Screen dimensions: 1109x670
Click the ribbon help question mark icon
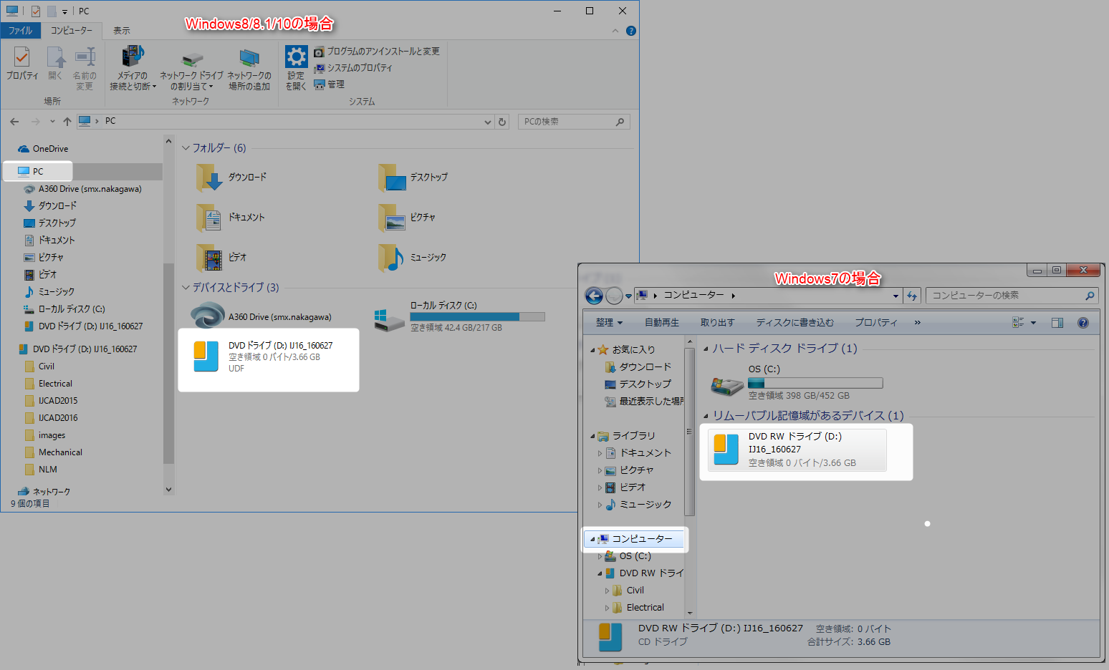[630, 31]
